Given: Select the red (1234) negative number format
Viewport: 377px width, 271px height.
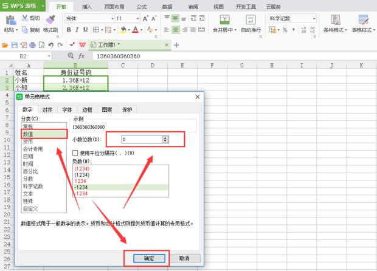Looking at the screenshot, I should (x=81, y=167).
